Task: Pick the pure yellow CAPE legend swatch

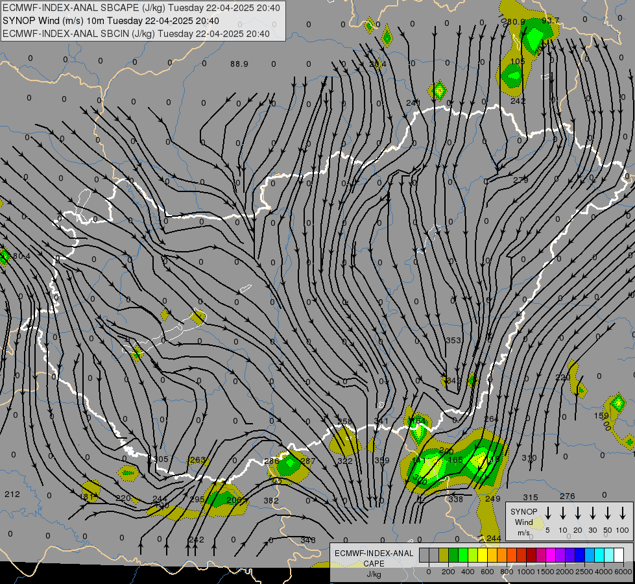Action: pyautogui.click(x=483, y=555)
